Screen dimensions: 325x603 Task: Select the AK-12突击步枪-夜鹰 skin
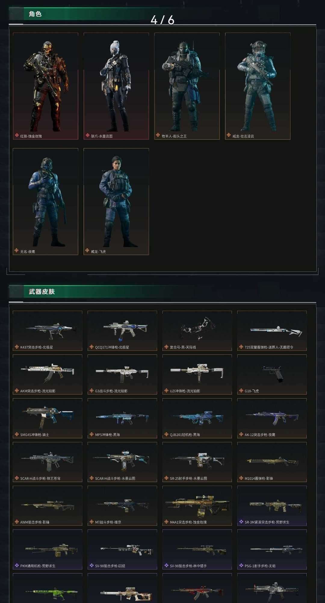[x=272, y=418]
